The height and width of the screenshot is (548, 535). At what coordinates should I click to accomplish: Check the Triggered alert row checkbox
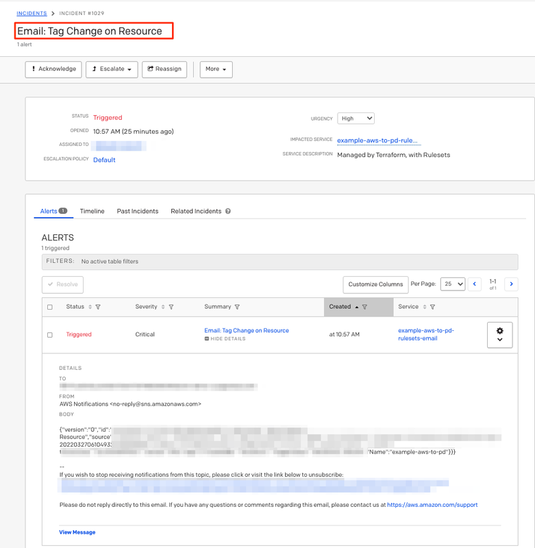[x=50, y=335]
